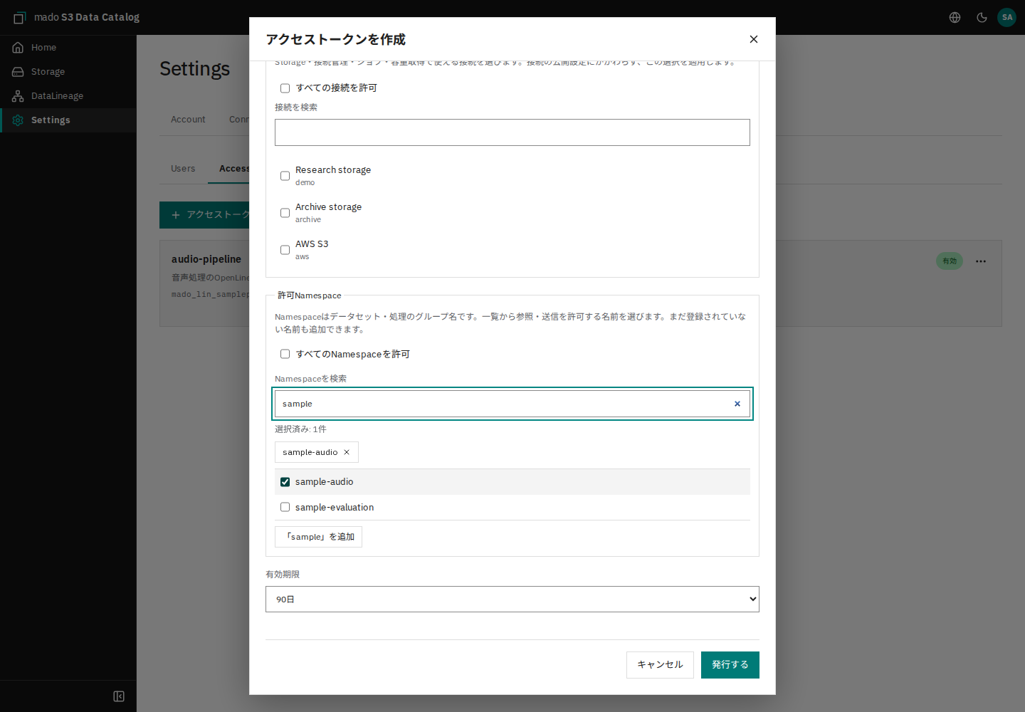Open the language globe icon

coord(955,17)
